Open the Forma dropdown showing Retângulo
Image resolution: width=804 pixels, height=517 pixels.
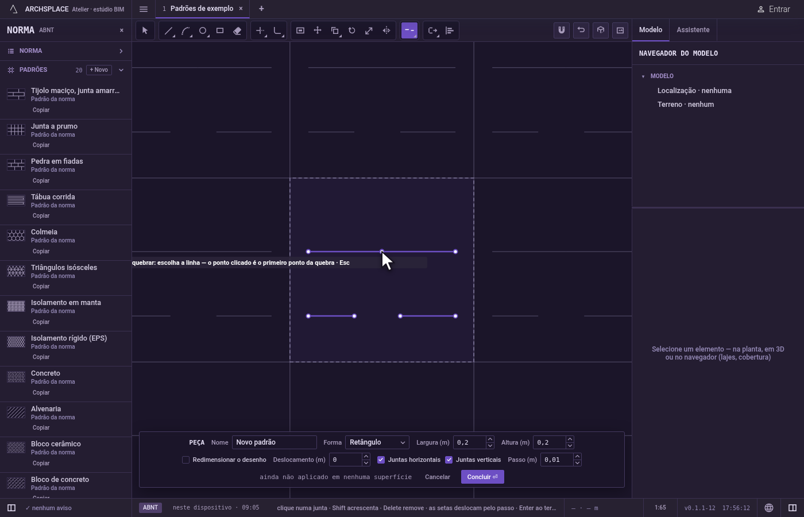[377, 442]
